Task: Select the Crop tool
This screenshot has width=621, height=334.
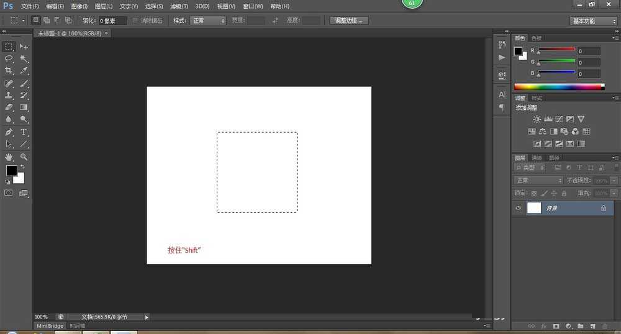Action: tap(9, 71)
